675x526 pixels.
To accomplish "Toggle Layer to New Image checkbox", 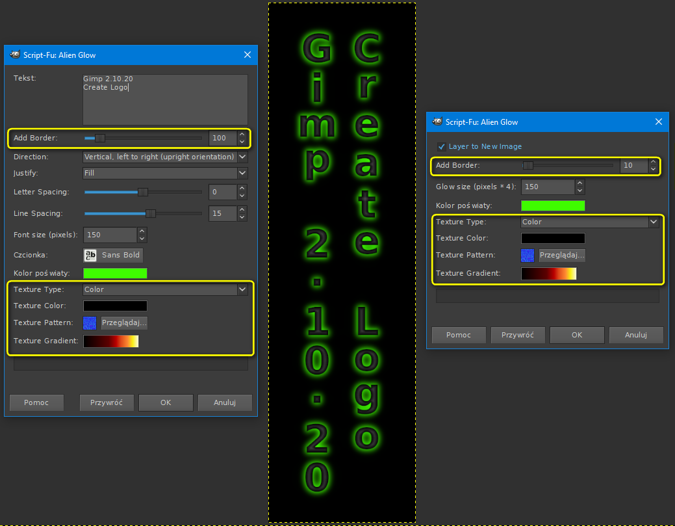I will click(x=441, y=146).
